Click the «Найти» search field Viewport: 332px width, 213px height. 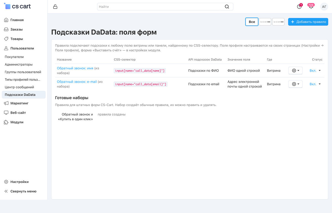(165, 7)
